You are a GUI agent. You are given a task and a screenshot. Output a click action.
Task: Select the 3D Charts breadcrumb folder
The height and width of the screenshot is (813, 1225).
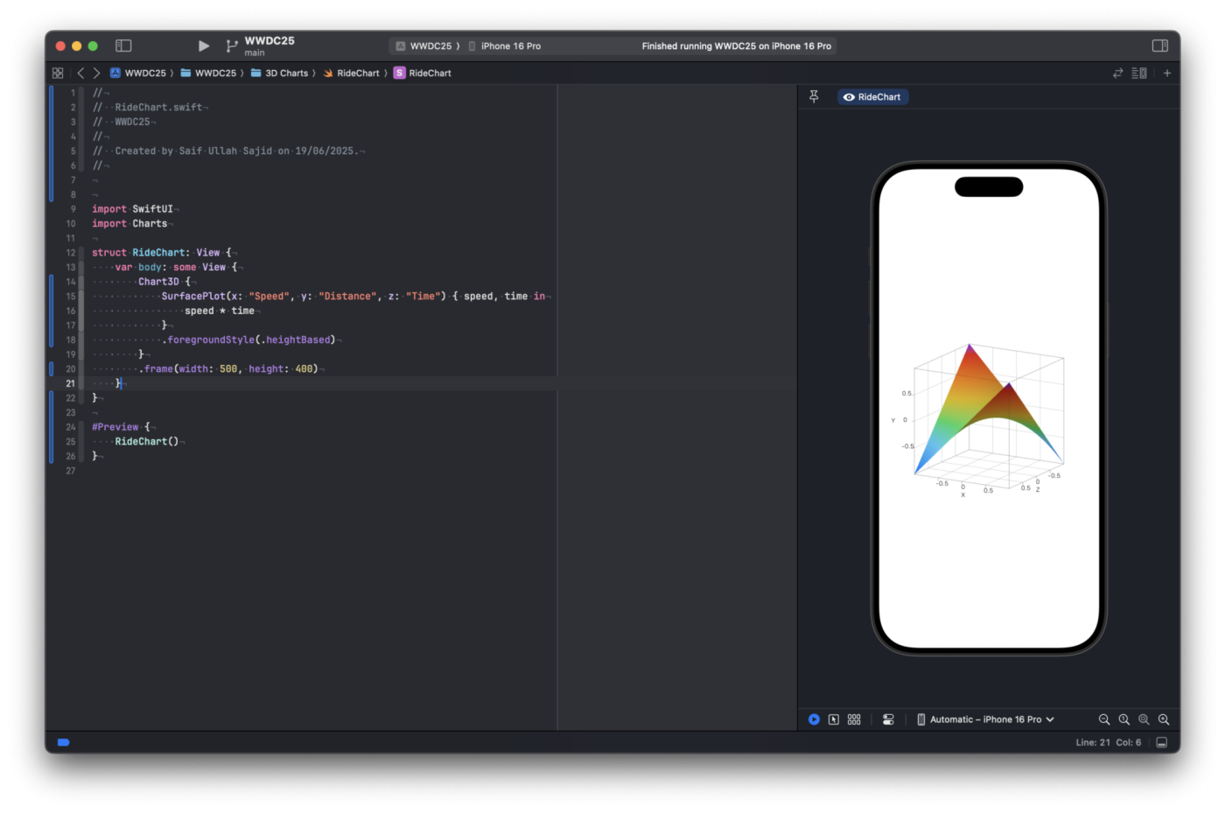point(285,74)
